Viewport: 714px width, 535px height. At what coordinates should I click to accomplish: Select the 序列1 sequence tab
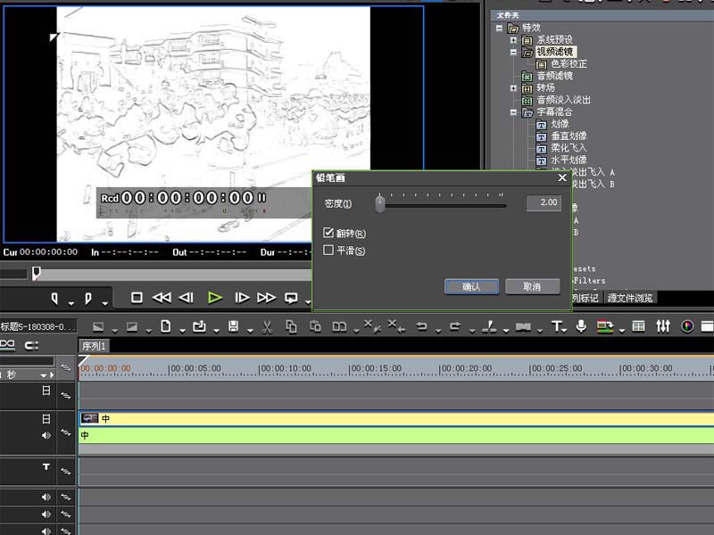(94, 346)
